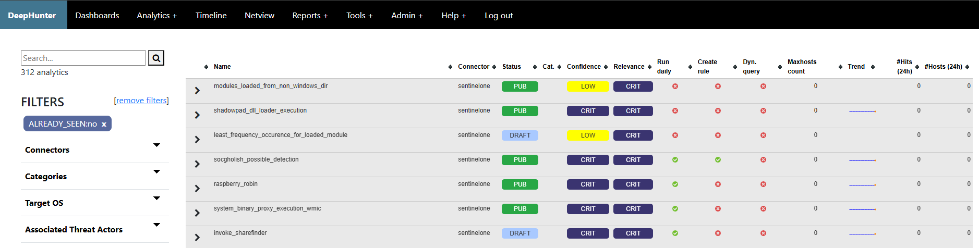Viewport: 979px width, 248px height.
Task: Sort by Confidence column arrows
Action: (x=606, y=67)
